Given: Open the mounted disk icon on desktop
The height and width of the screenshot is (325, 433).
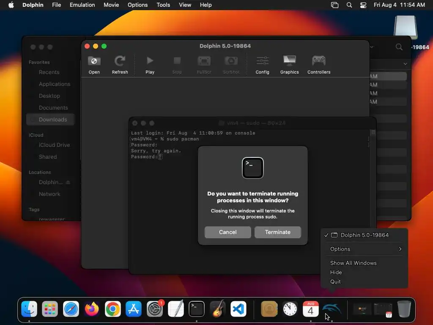Looking at the screenshot, I should (x=406, y=28).
